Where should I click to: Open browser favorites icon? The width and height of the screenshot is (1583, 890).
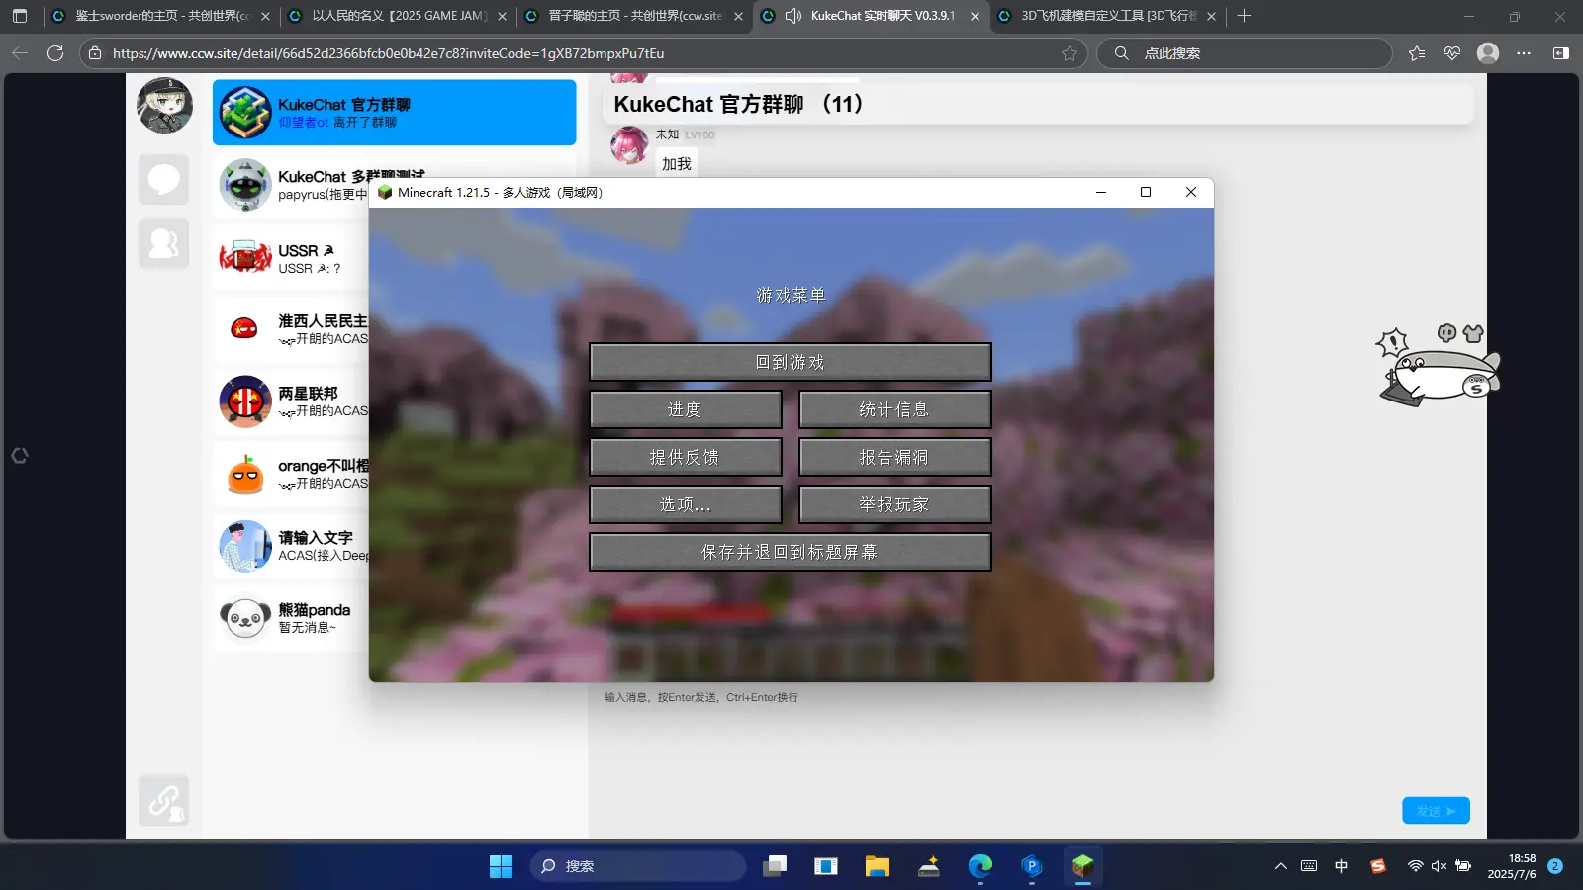click(x=1417, y=53)
